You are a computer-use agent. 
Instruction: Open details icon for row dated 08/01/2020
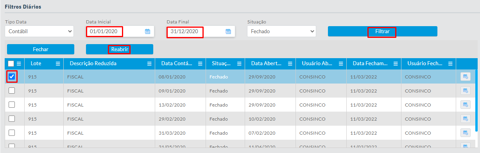point(465,77)
